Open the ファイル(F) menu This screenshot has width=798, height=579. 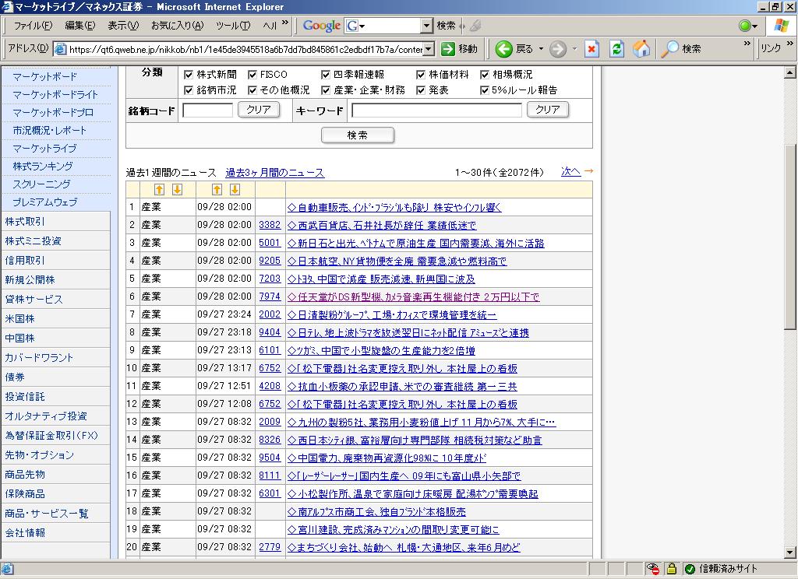pos(33,26)
